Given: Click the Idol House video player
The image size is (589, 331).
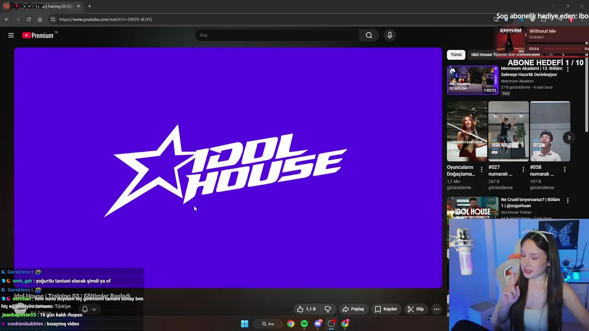Looking at the screenshot, I should [x=228, y=168].
